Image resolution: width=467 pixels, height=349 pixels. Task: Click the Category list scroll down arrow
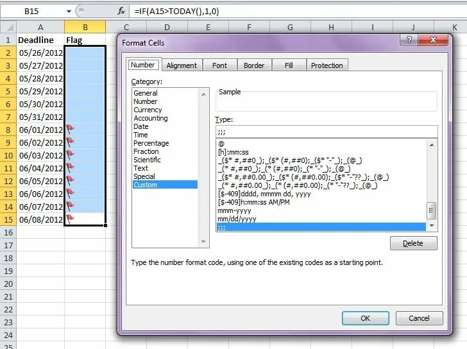coord(204,241)
